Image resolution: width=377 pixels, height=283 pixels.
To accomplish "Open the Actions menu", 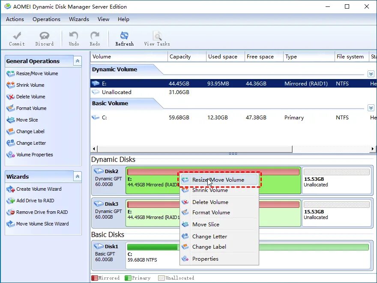I will tap(15, 19).
